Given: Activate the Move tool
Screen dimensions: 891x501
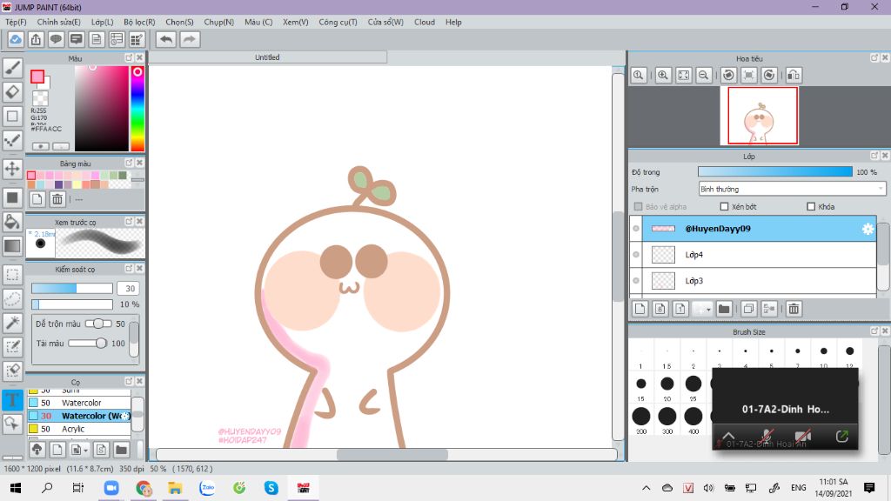Looking at the screenshot, I should [x=12, y=169].
